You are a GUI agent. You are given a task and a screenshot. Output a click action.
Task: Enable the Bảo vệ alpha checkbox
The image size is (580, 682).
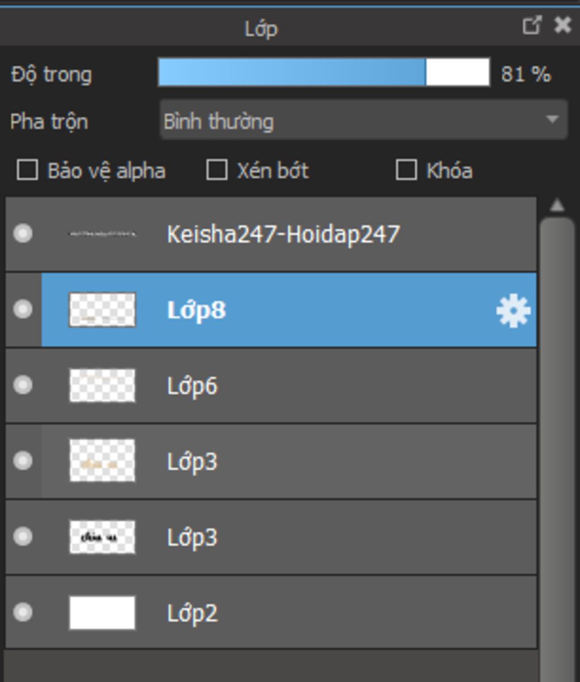[27, 170]
